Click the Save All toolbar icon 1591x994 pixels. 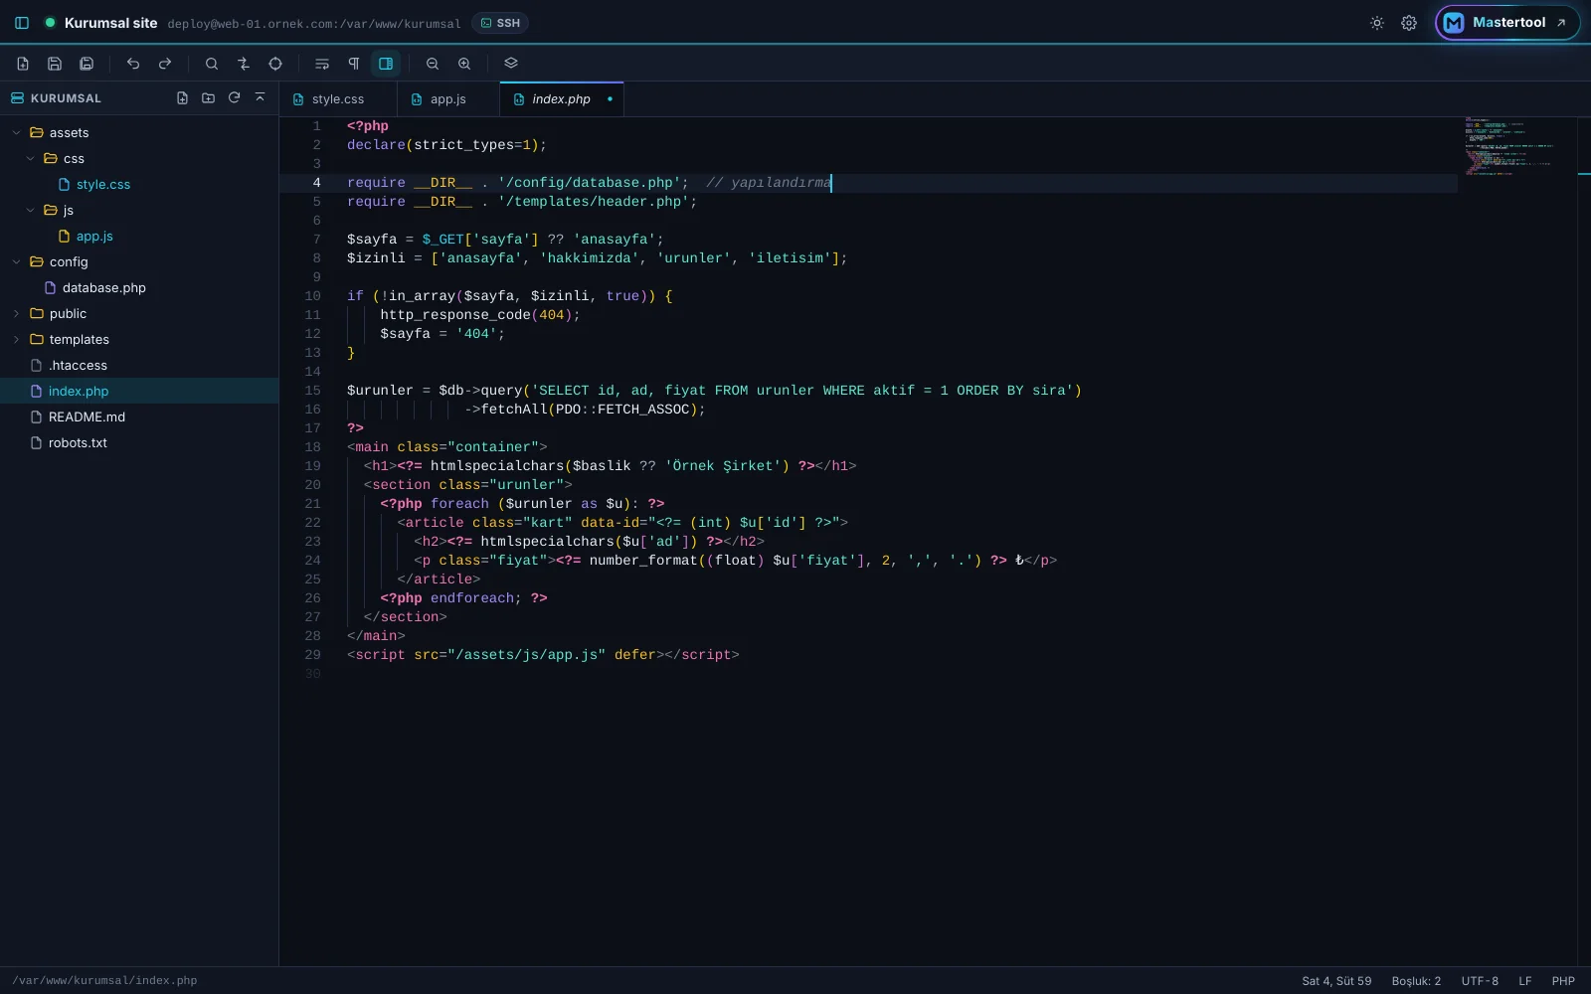click(x=87, y=64)
